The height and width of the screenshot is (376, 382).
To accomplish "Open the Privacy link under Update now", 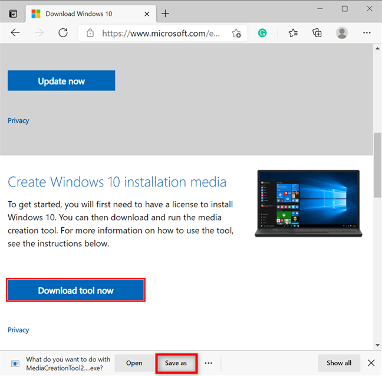I will pos(18,120).
